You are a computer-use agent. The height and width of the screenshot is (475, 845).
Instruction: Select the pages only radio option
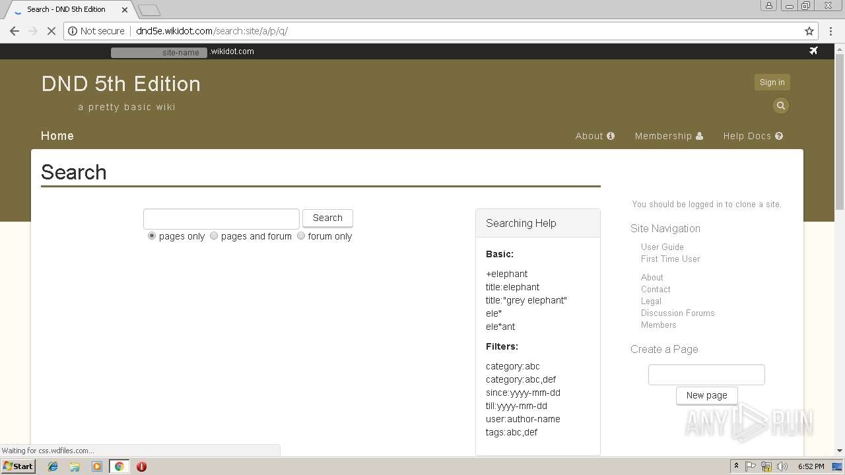point(152,236)
